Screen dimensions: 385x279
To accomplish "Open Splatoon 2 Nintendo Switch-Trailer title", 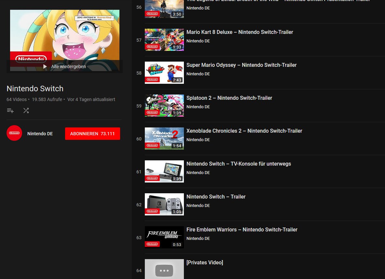I will click(229, 98).
